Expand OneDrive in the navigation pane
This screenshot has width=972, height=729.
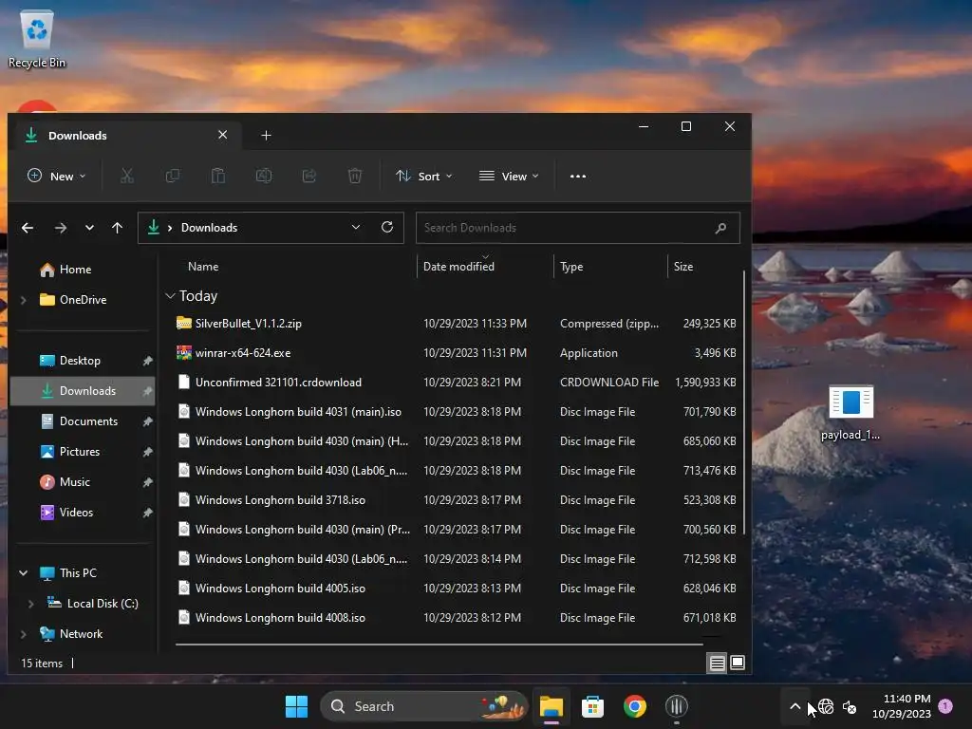24,300
